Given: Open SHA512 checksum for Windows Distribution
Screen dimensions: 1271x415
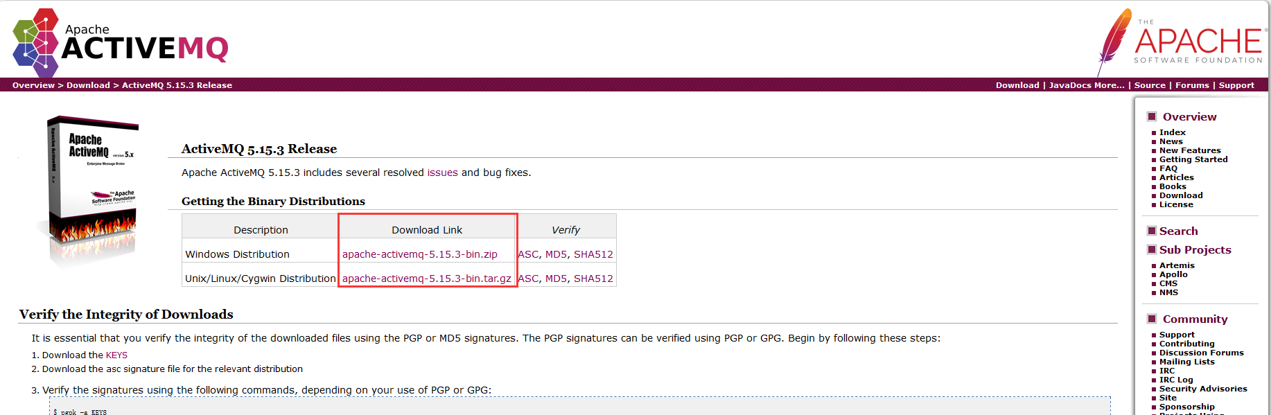Looking at the screenshot, I should pyautogui.click(x=593, y=254).
